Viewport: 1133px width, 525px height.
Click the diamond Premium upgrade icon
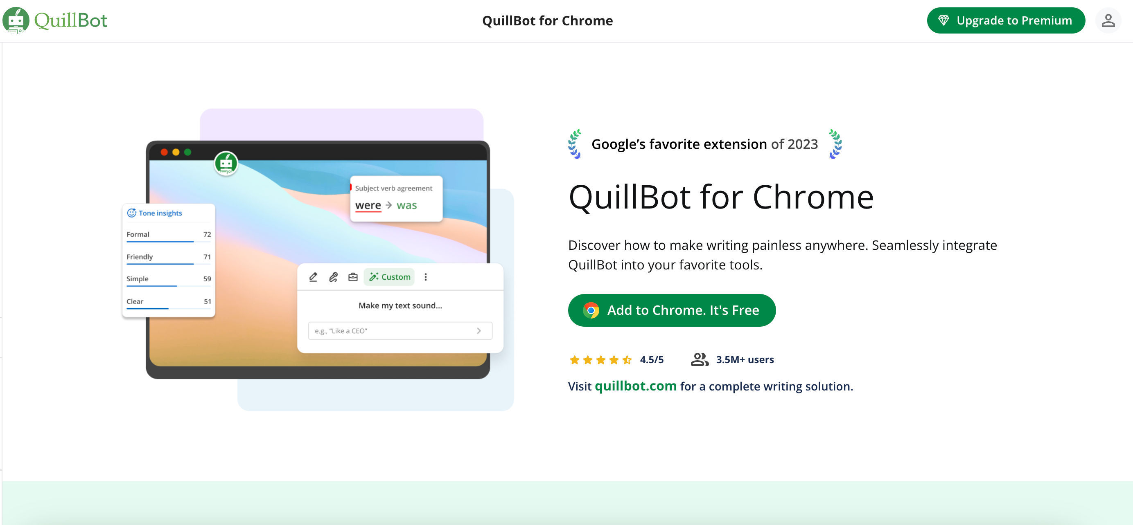(943, 20)
